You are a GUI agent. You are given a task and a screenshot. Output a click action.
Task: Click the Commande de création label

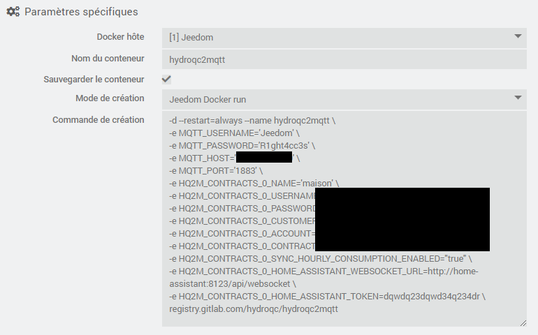click(98, 119)
